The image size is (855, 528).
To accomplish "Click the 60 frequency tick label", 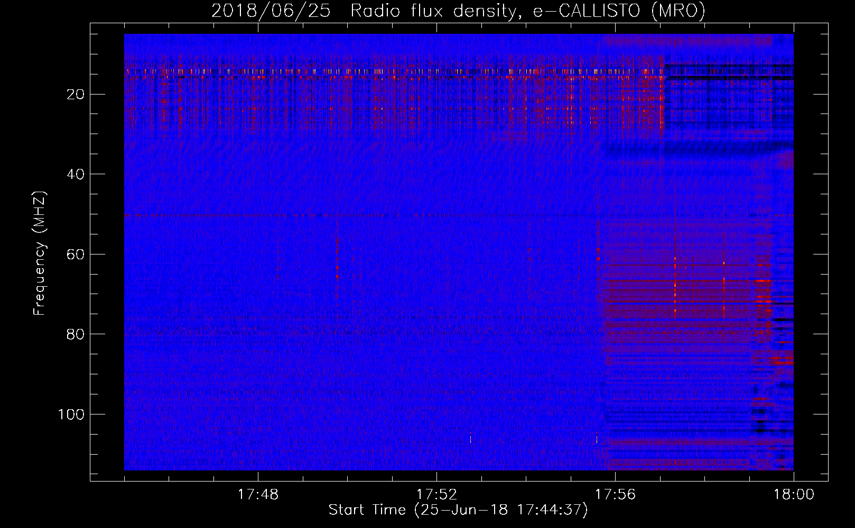I will (76, 254).
